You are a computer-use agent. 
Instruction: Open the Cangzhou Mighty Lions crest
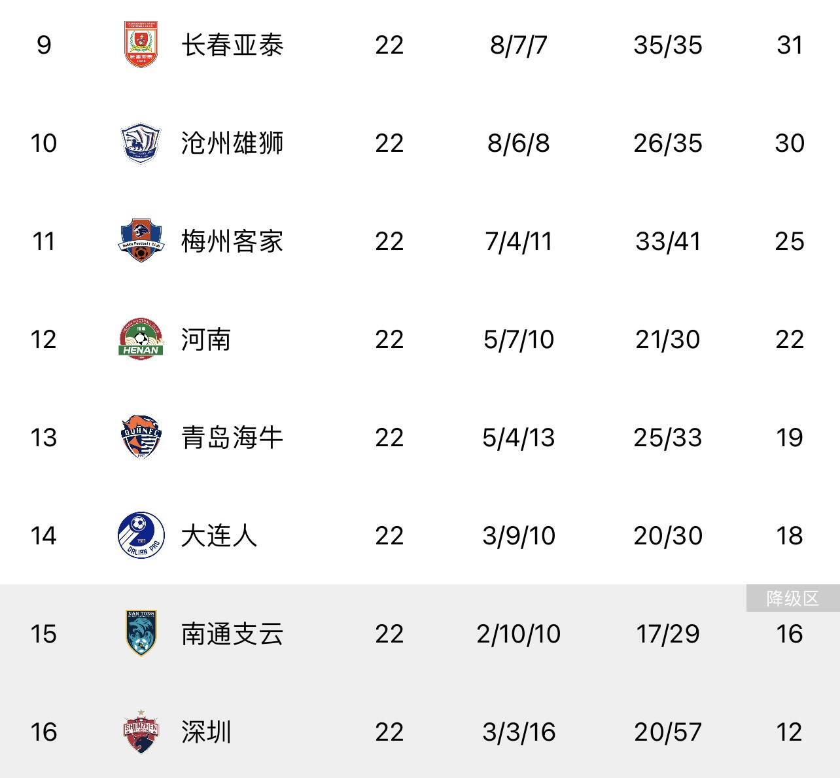pos(141,143)
